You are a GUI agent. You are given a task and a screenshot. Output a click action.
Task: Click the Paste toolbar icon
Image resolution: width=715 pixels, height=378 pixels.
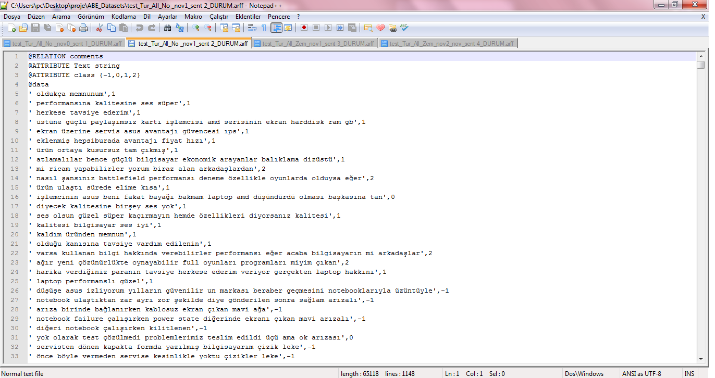pos(124,28)
